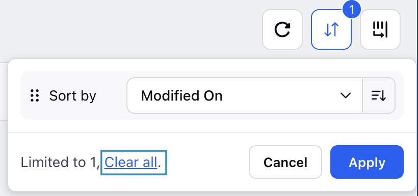The image size is (418, 196).
Task: Show column options from the rightmost toolbar button
Action: pos(380,29)
